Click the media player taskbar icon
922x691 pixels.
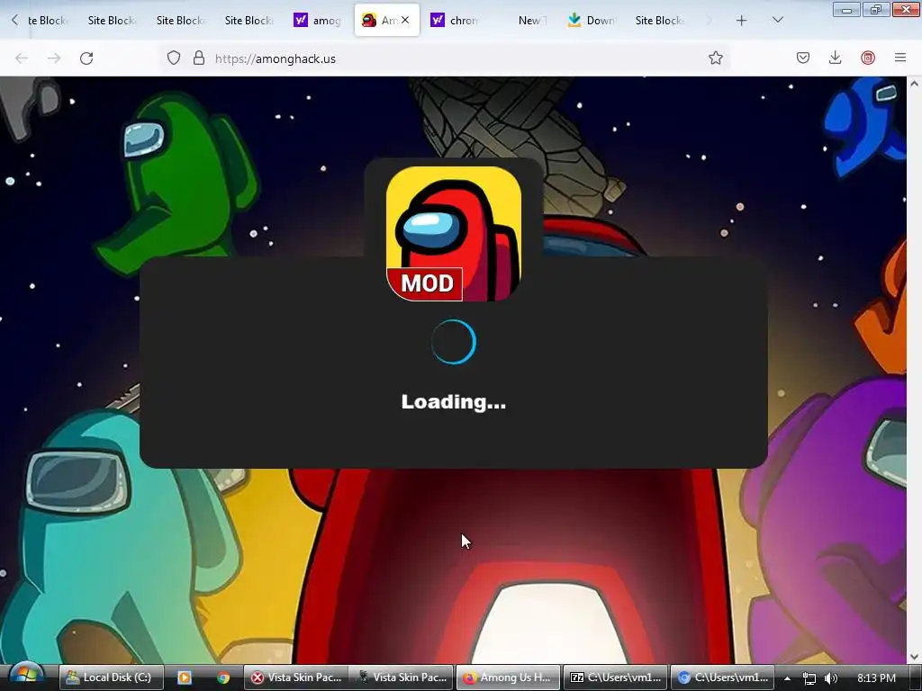click(184, 678)
